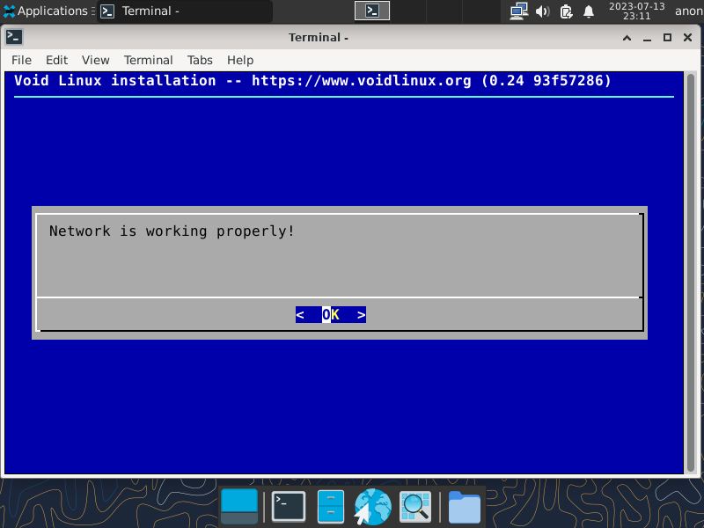Open the volume control tray icon

542,11
